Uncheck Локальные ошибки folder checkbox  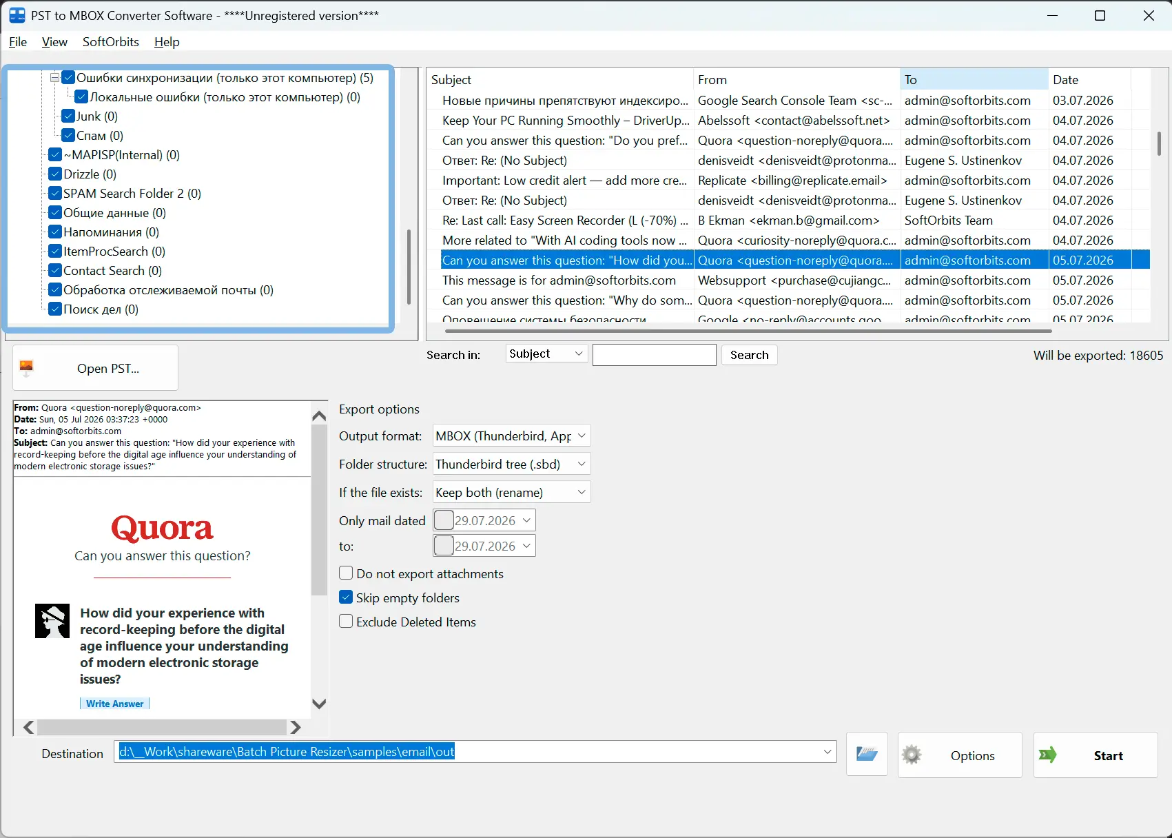81,97
